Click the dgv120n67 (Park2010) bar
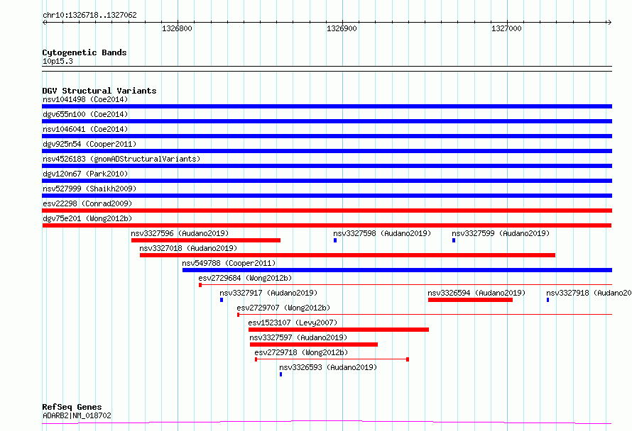 pos(327,181)
